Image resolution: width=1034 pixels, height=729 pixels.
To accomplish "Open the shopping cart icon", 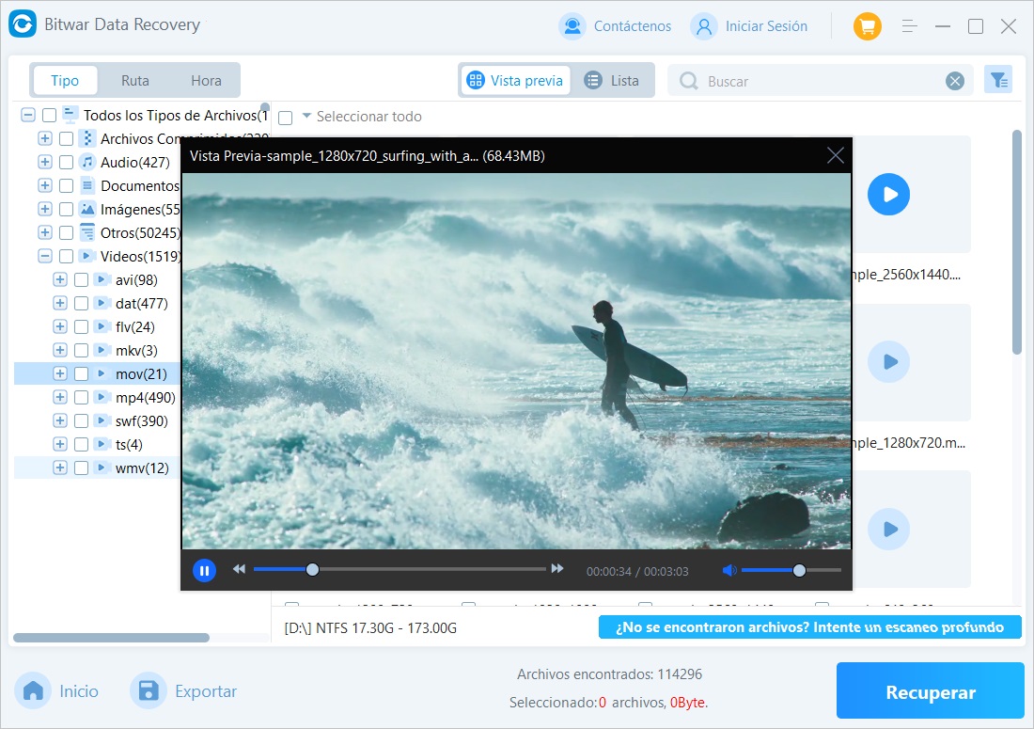I will (x=867, y=26).
